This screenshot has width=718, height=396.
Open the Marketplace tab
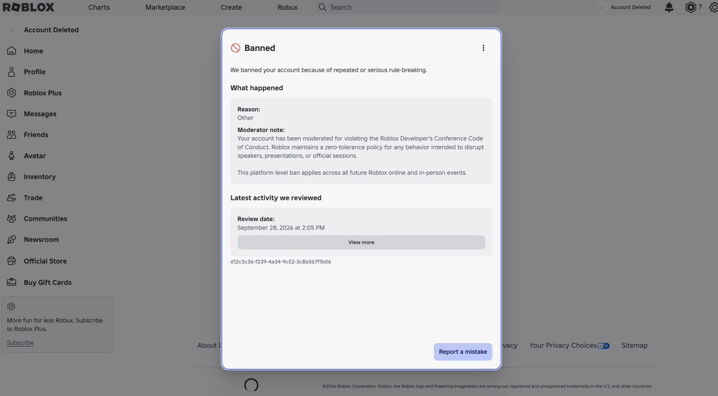[x=165, y=7]
